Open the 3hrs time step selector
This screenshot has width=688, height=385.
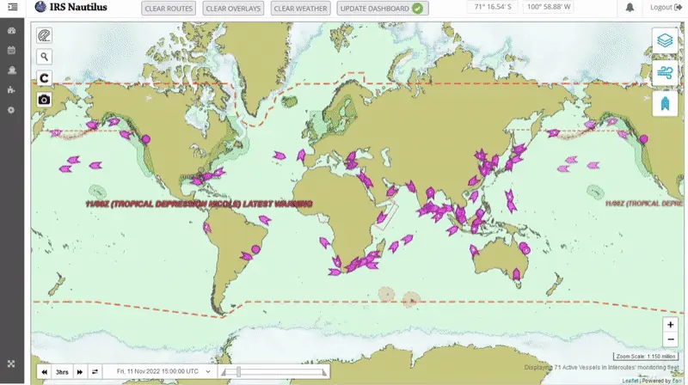click(62, 371)
